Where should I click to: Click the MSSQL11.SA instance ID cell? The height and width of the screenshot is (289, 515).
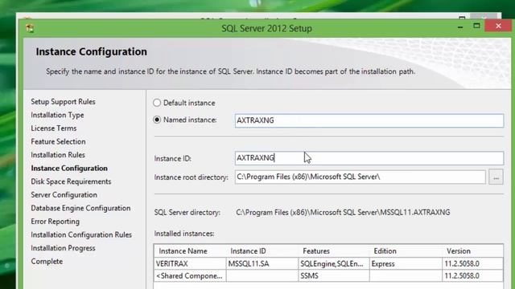262,264
